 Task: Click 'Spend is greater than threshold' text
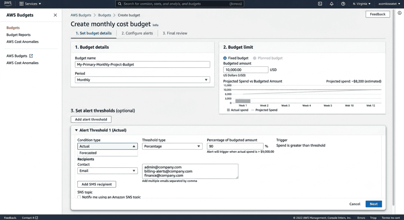(x=301, y=146)
